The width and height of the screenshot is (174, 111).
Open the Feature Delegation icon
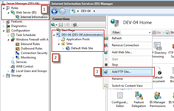(x=139, y=95)
